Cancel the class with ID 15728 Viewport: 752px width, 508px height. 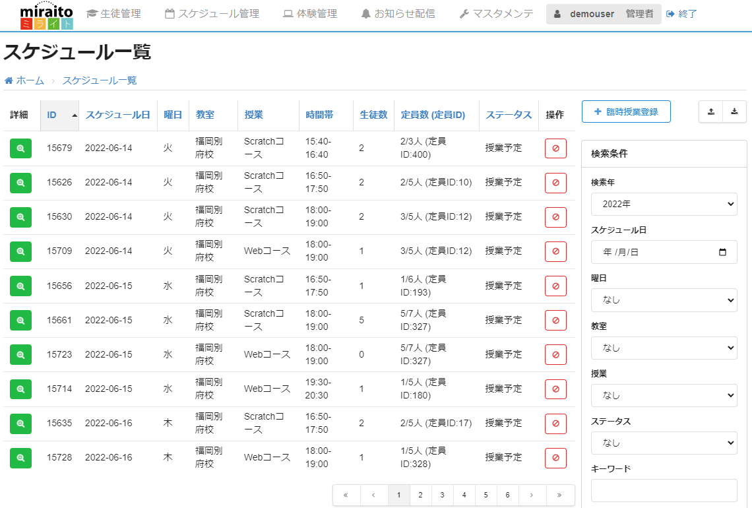click(555, 458)
